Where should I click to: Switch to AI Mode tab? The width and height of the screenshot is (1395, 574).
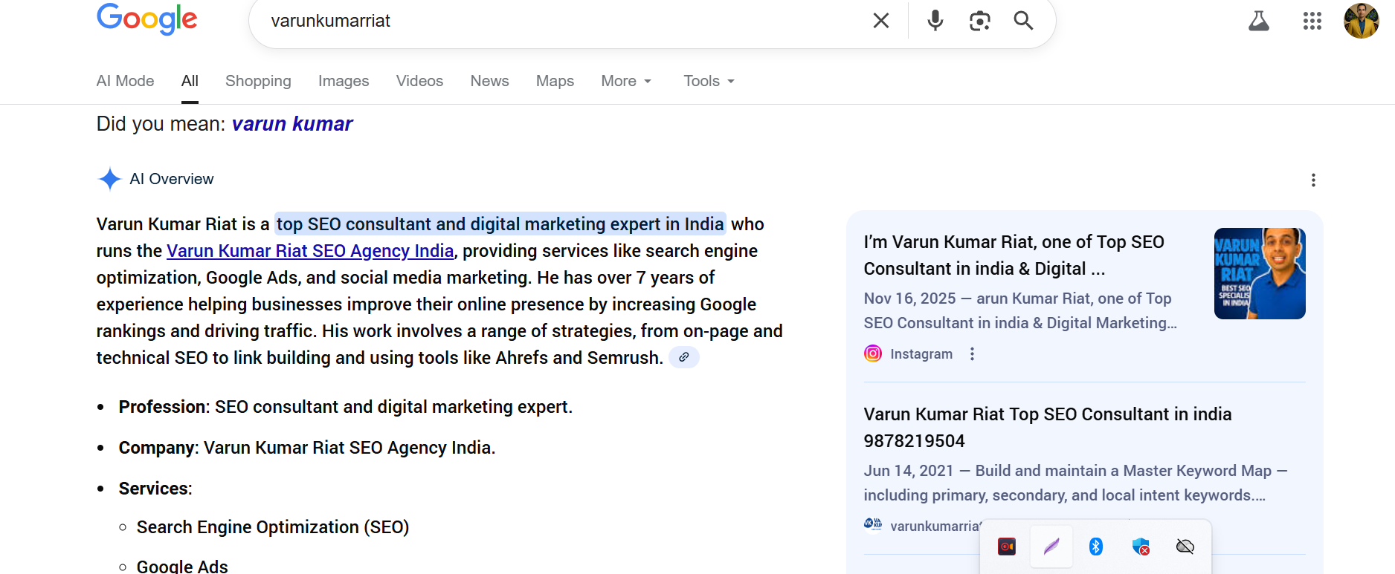125,81
